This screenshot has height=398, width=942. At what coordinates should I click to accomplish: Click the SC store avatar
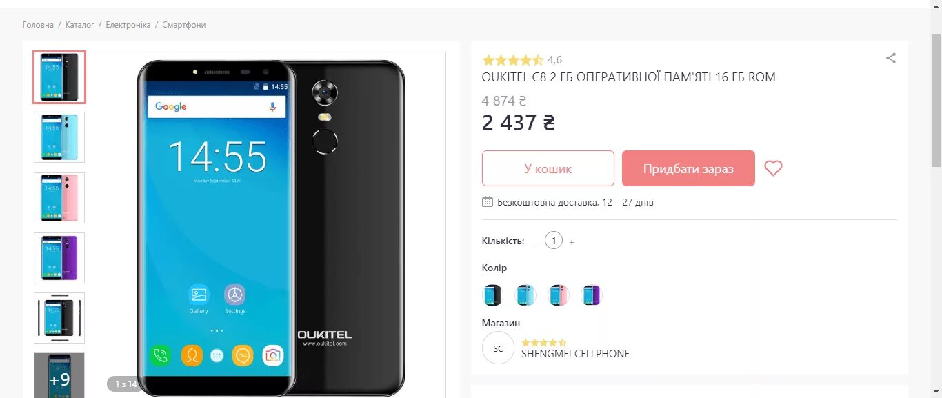pos(498,348)
